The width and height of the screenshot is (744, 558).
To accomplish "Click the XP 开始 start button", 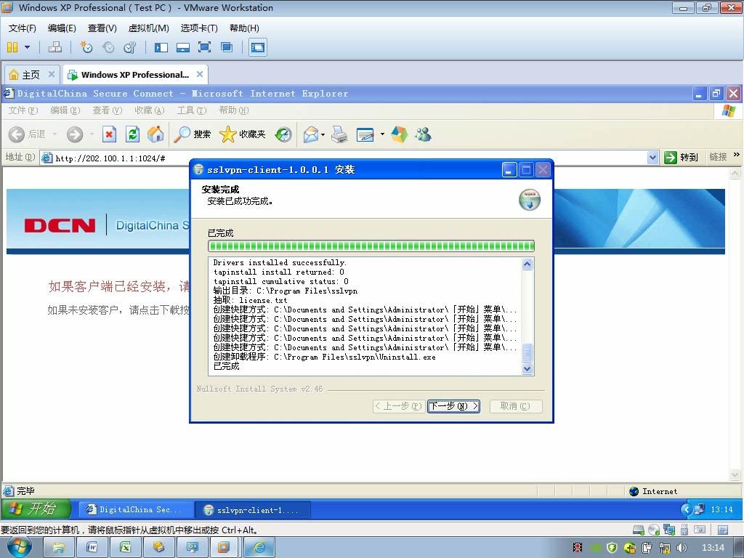I will click(36, 509).
